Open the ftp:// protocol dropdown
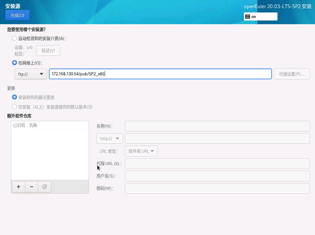 point(31,74)
